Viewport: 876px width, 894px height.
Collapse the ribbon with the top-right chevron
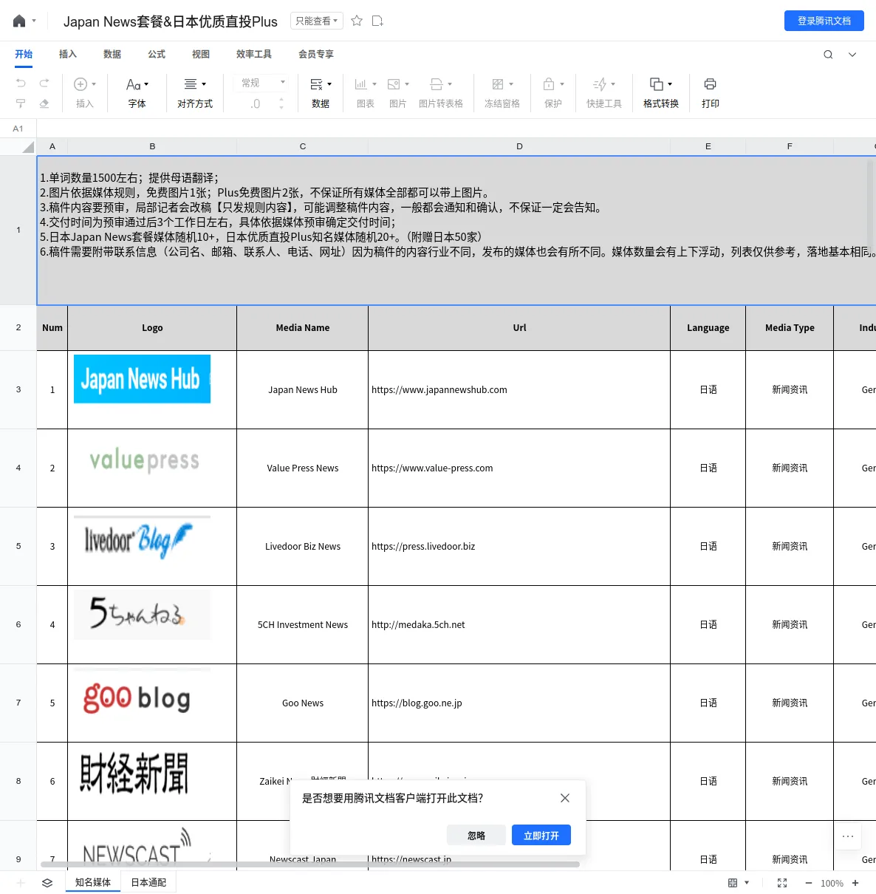click(x=852, y=55)
